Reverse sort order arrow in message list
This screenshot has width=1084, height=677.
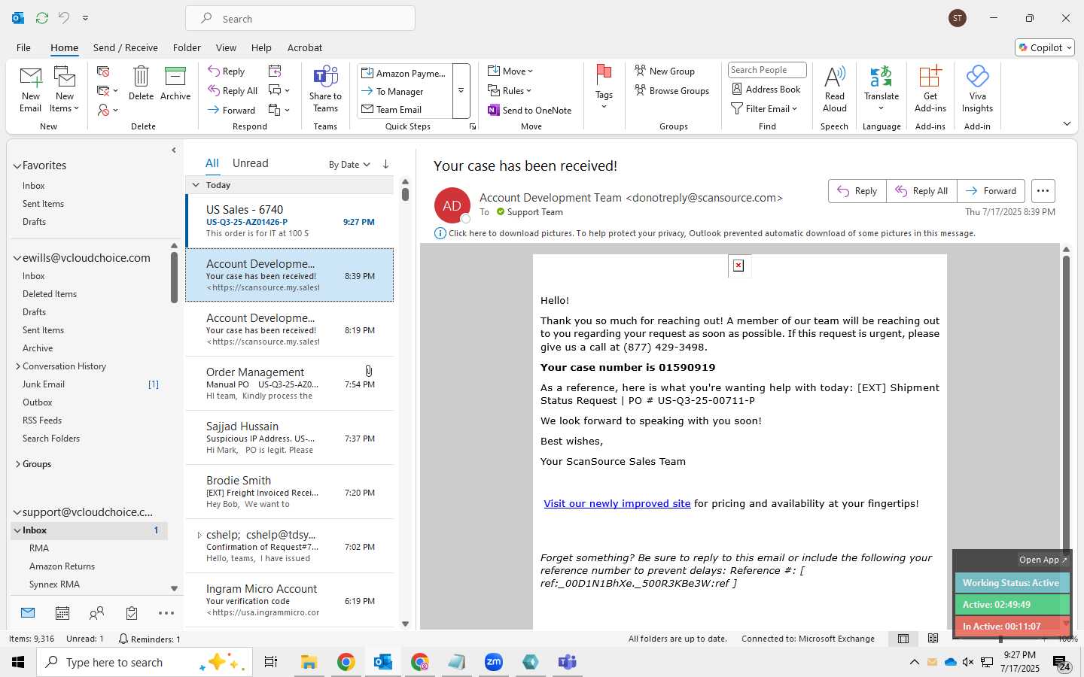point(385,164)
